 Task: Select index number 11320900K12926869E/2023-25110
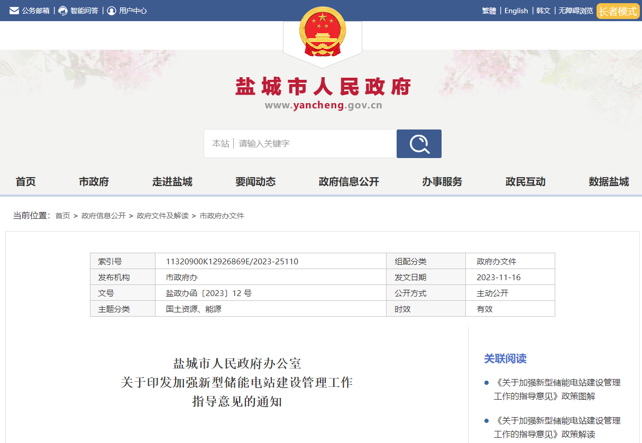click(232, 261)
